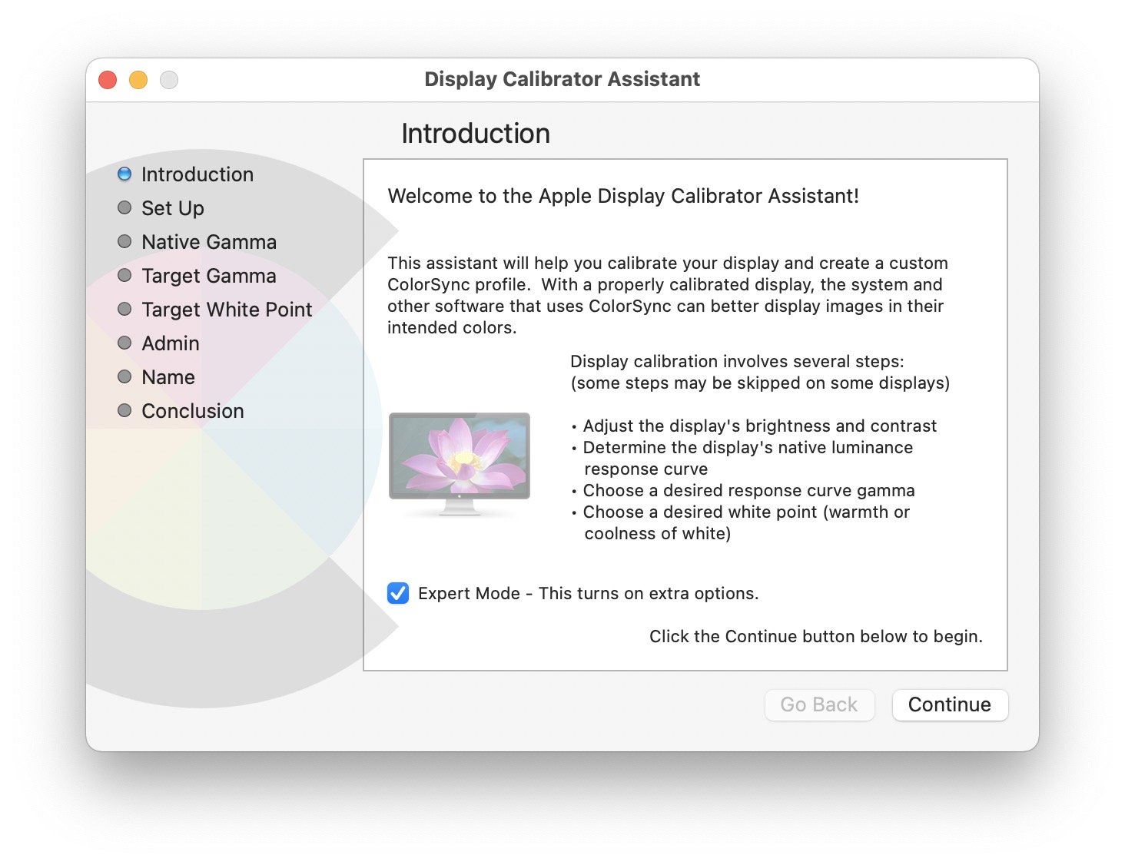
Task: Select the Admin step label
Action: point(171,343)
